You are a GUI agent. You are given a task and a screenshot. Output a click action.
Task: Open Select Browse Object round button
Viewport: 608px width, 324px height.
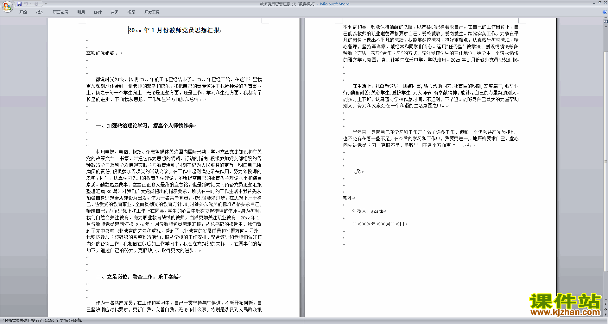(x=605, y=309)
